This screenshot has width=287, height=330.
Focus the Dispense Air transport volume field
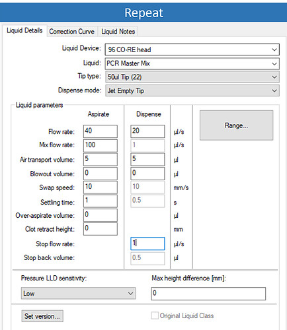[147, 159]
